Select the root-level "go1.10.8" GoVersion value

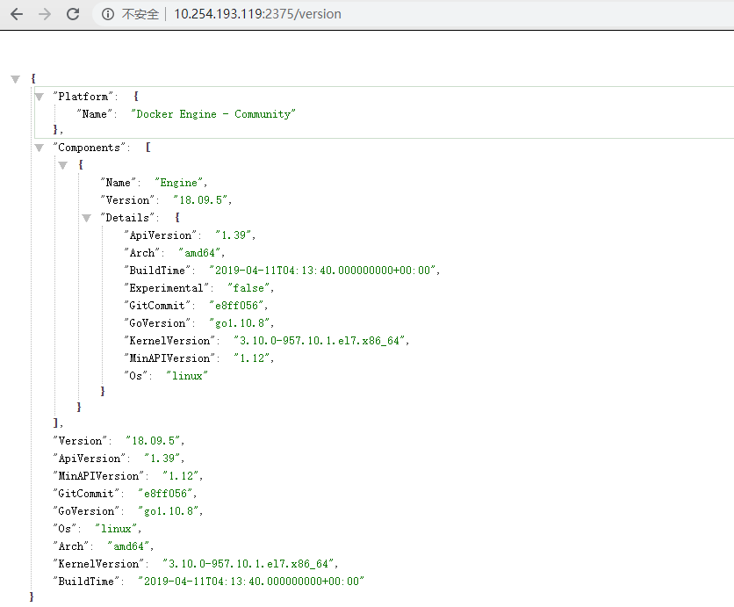click(x=168, y=511)
